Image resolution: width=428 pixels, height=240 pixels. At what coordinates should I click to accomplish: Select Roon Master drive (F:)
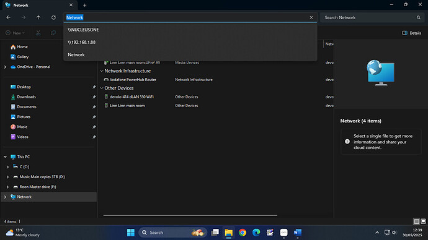(x=35, y=187)
